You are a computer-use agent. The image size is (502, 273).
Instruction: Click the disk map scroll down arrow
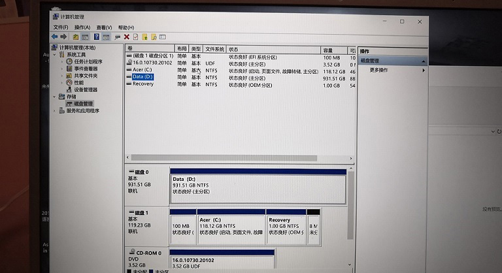pyautogui.click(x=350, y=265)
